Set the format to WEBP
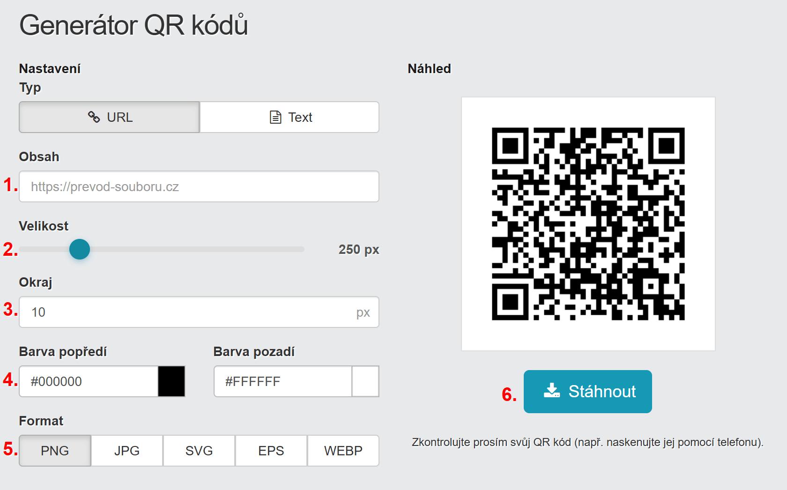This screenshot has height=490, width=787. [x=343, y=451]
